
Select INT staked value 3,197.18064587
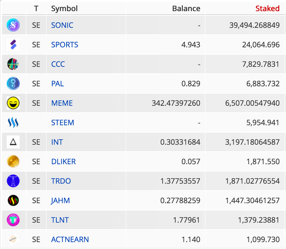click(252, 142)
